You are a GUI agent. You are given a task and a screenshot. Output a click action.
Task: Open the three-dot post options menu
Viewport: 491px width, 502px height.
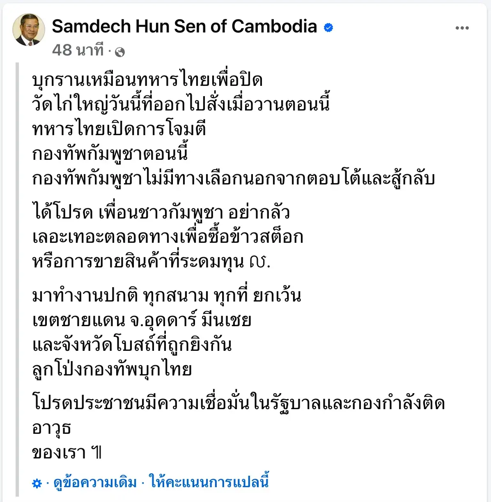click(462, 28)
